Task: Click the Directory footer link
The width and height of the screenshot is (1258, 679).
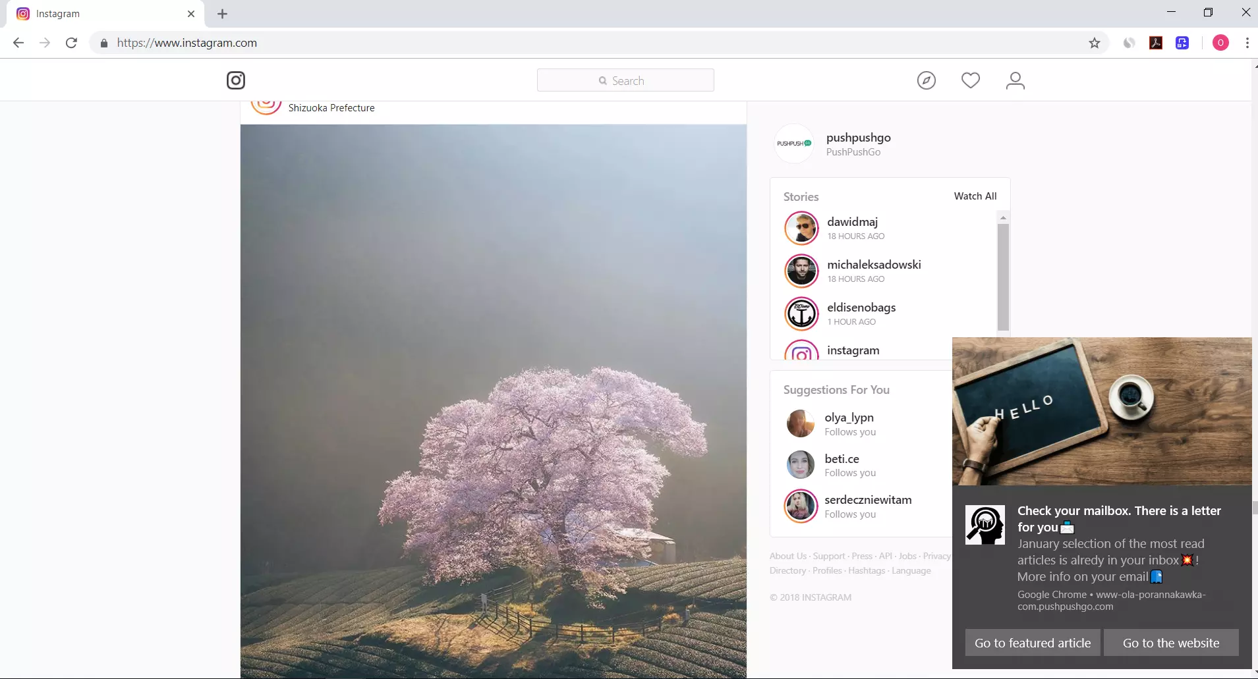Action: (787, 571)
